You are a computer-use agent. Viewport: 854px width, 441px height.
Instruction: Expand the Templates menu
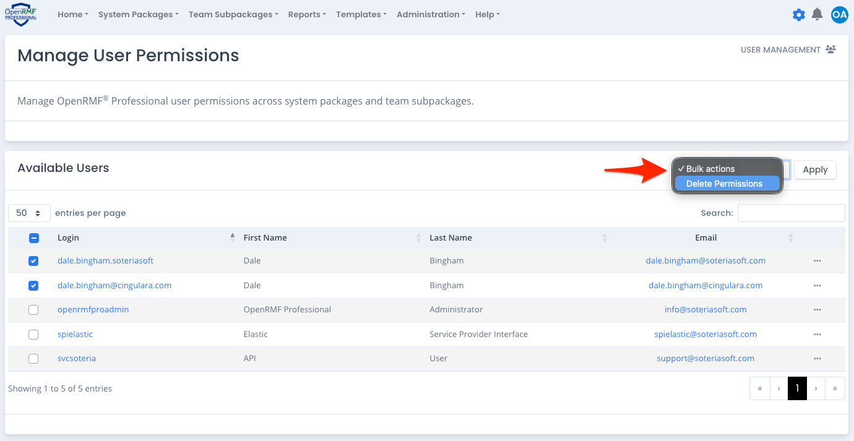(x=361, y=14)
